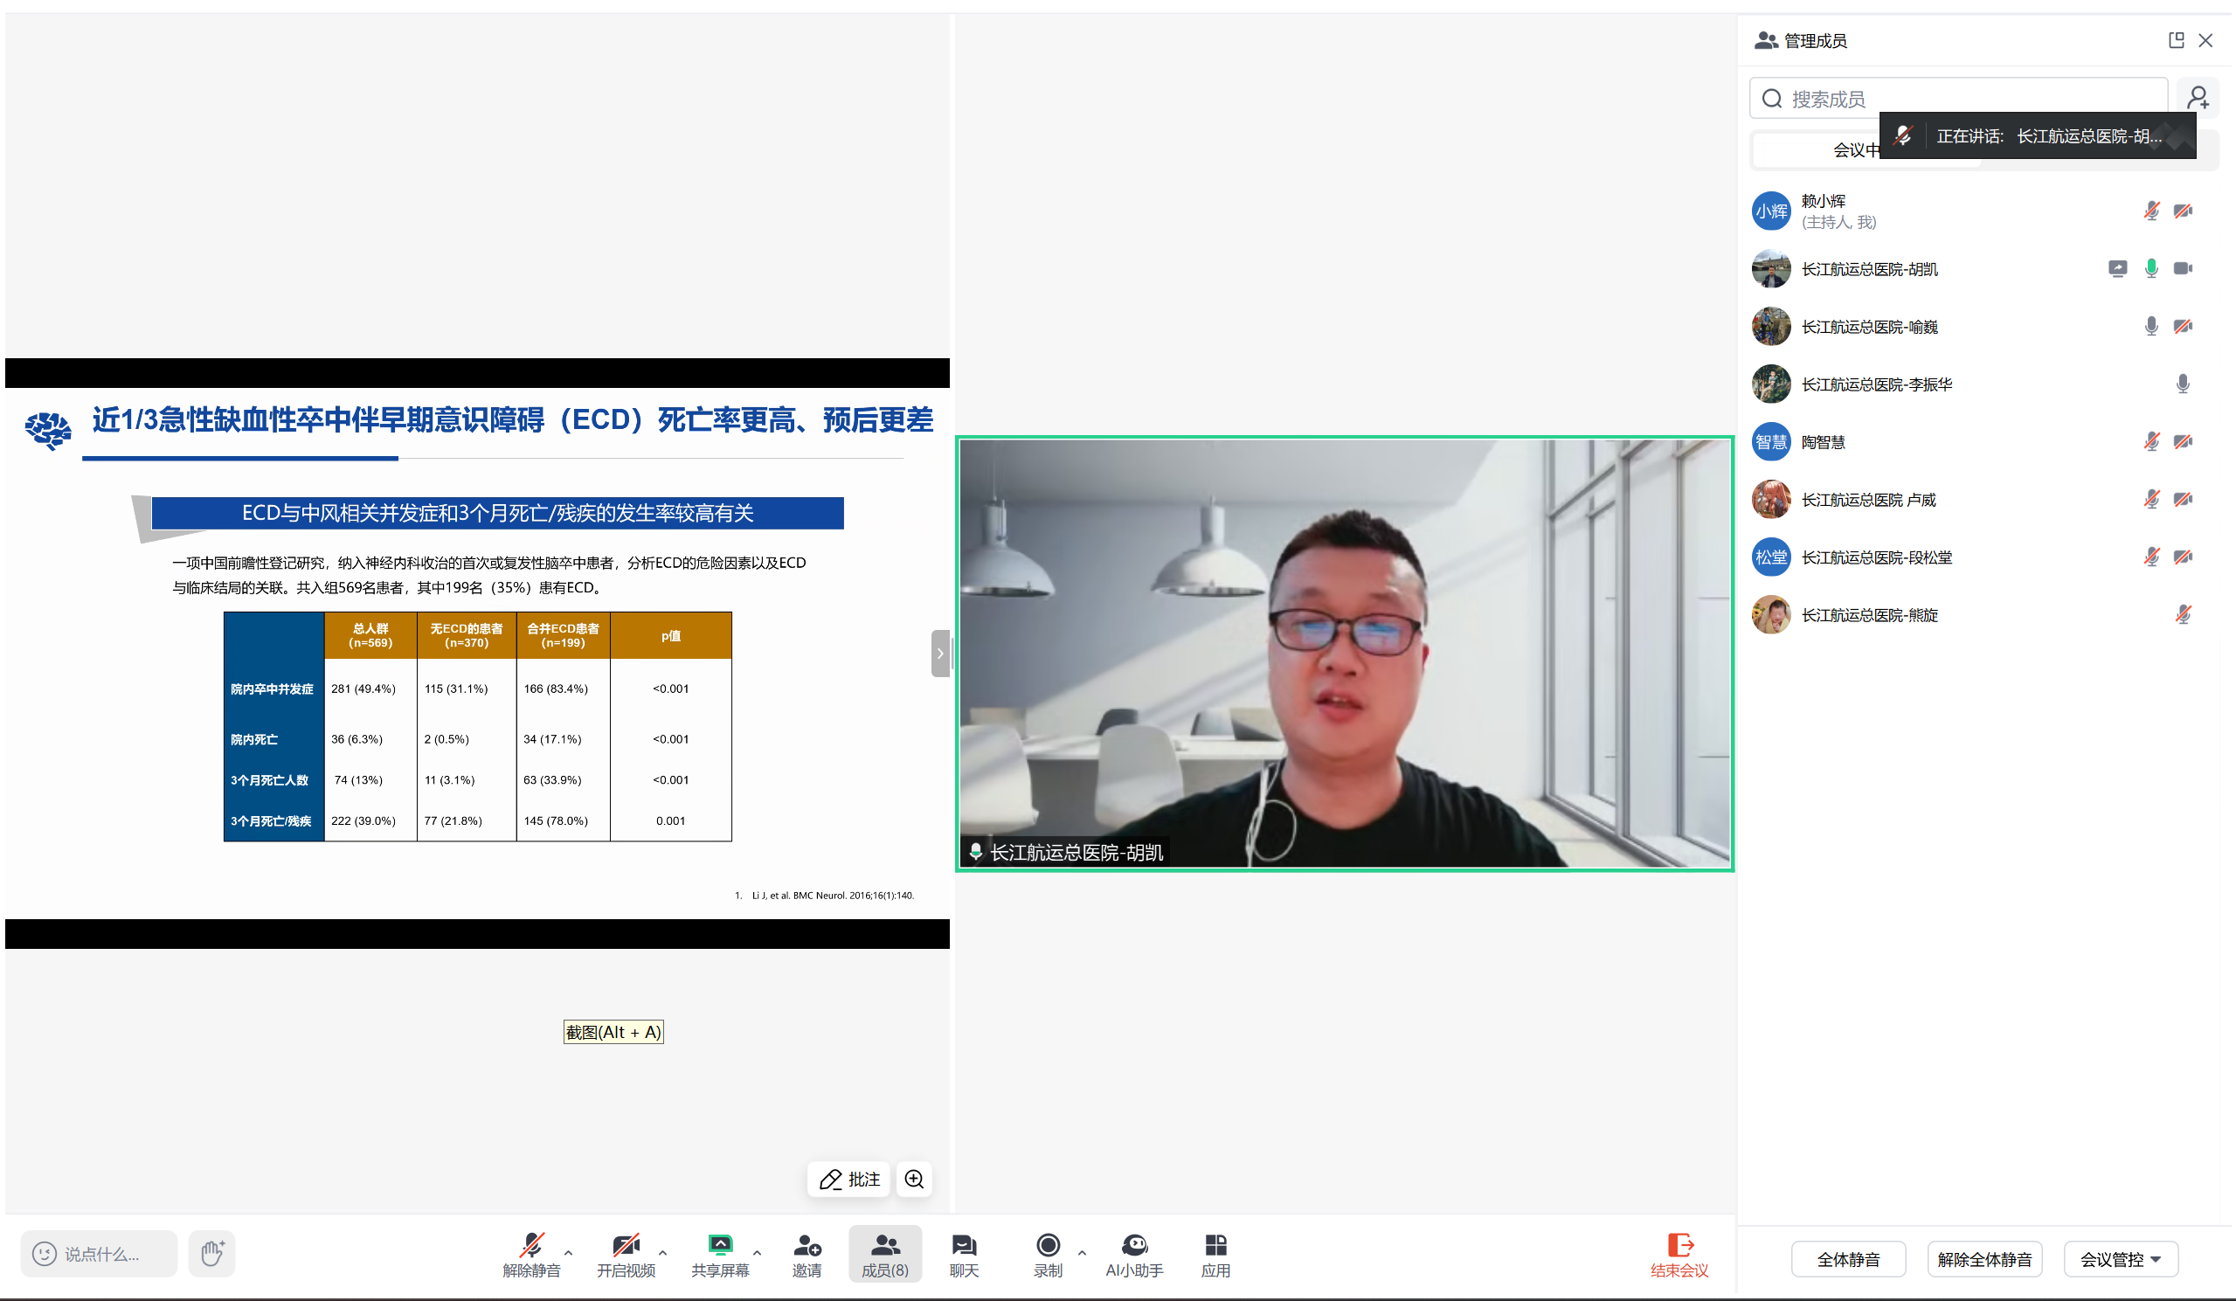The image size is (2236, 1301).
Task: Click the collapse arrow at slide's right edge
Action: (940, 654)
